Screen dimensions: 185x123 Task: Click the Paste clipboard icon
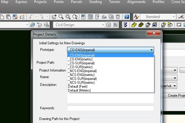click(x=8, y=17)
